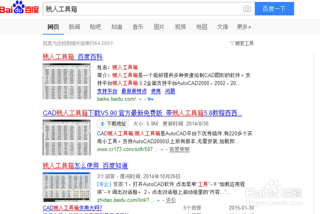Open camera image search icon
Viewport: 320px width, 214px height.
pos(247,9)
